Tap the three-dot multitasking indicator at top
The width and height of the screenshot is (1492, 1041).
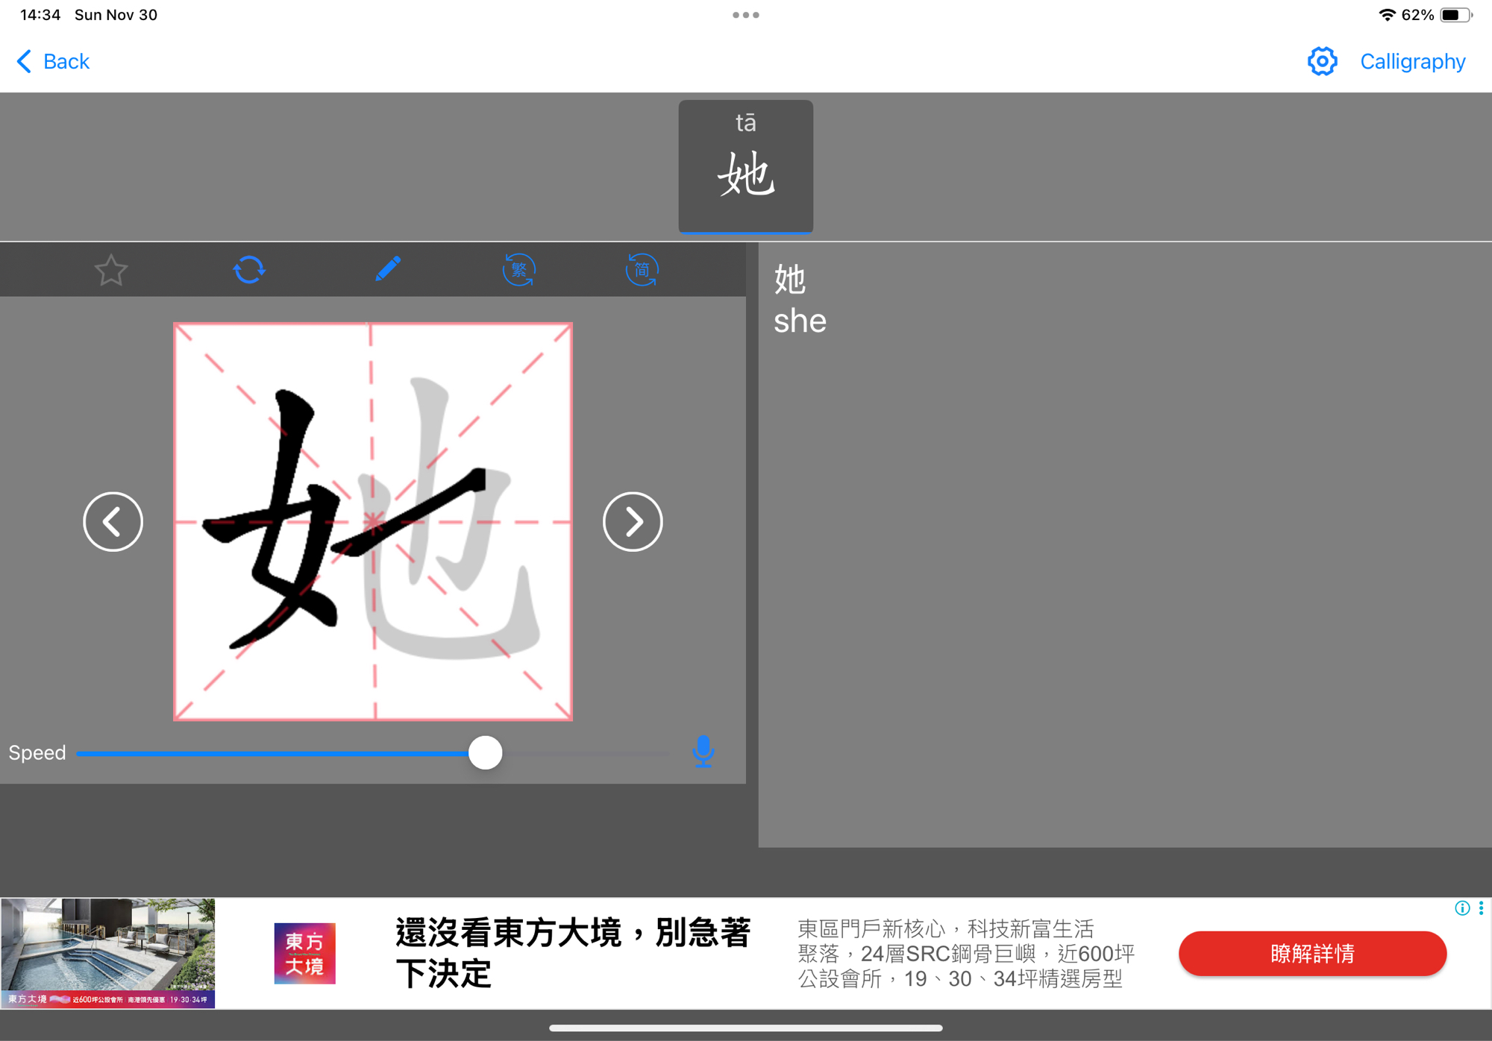745,15
